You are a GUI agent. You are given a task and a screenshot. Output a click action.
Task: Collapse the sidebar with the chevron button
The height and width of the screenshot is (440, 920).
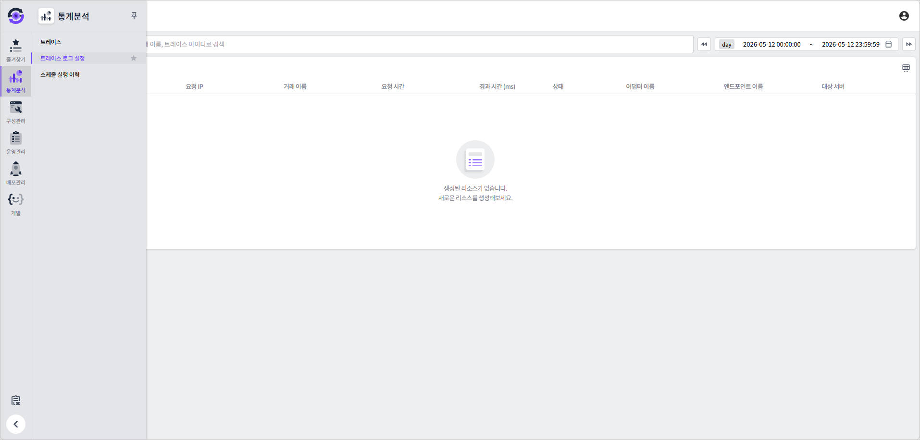tap(16, 424)
